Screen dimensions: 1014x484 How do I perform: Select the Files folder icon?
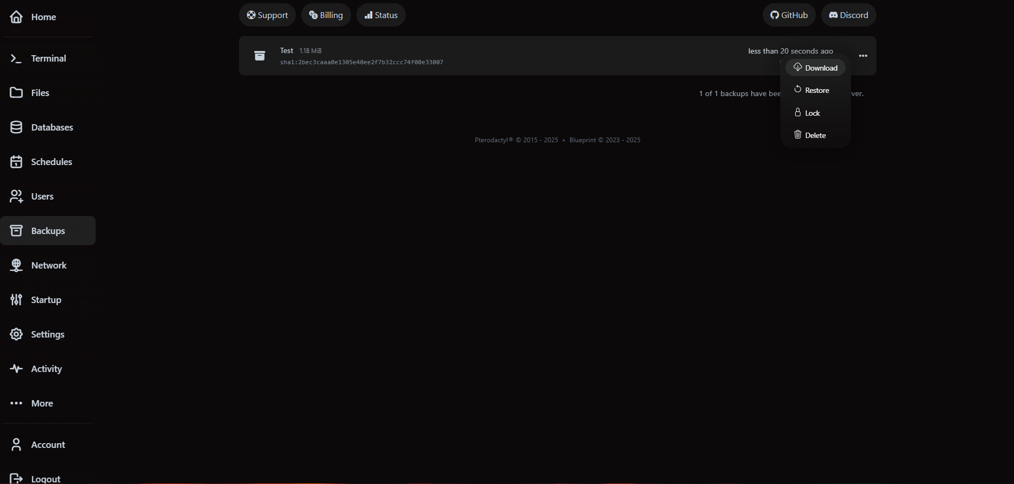click(x=16, y=92)
